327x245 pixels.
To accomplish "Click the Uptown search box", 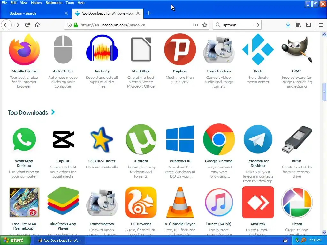I will point(237,25).
